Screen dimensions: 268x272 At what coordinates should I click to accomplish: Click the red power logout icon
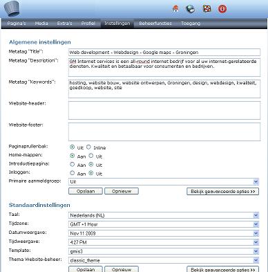coord(222,9)
